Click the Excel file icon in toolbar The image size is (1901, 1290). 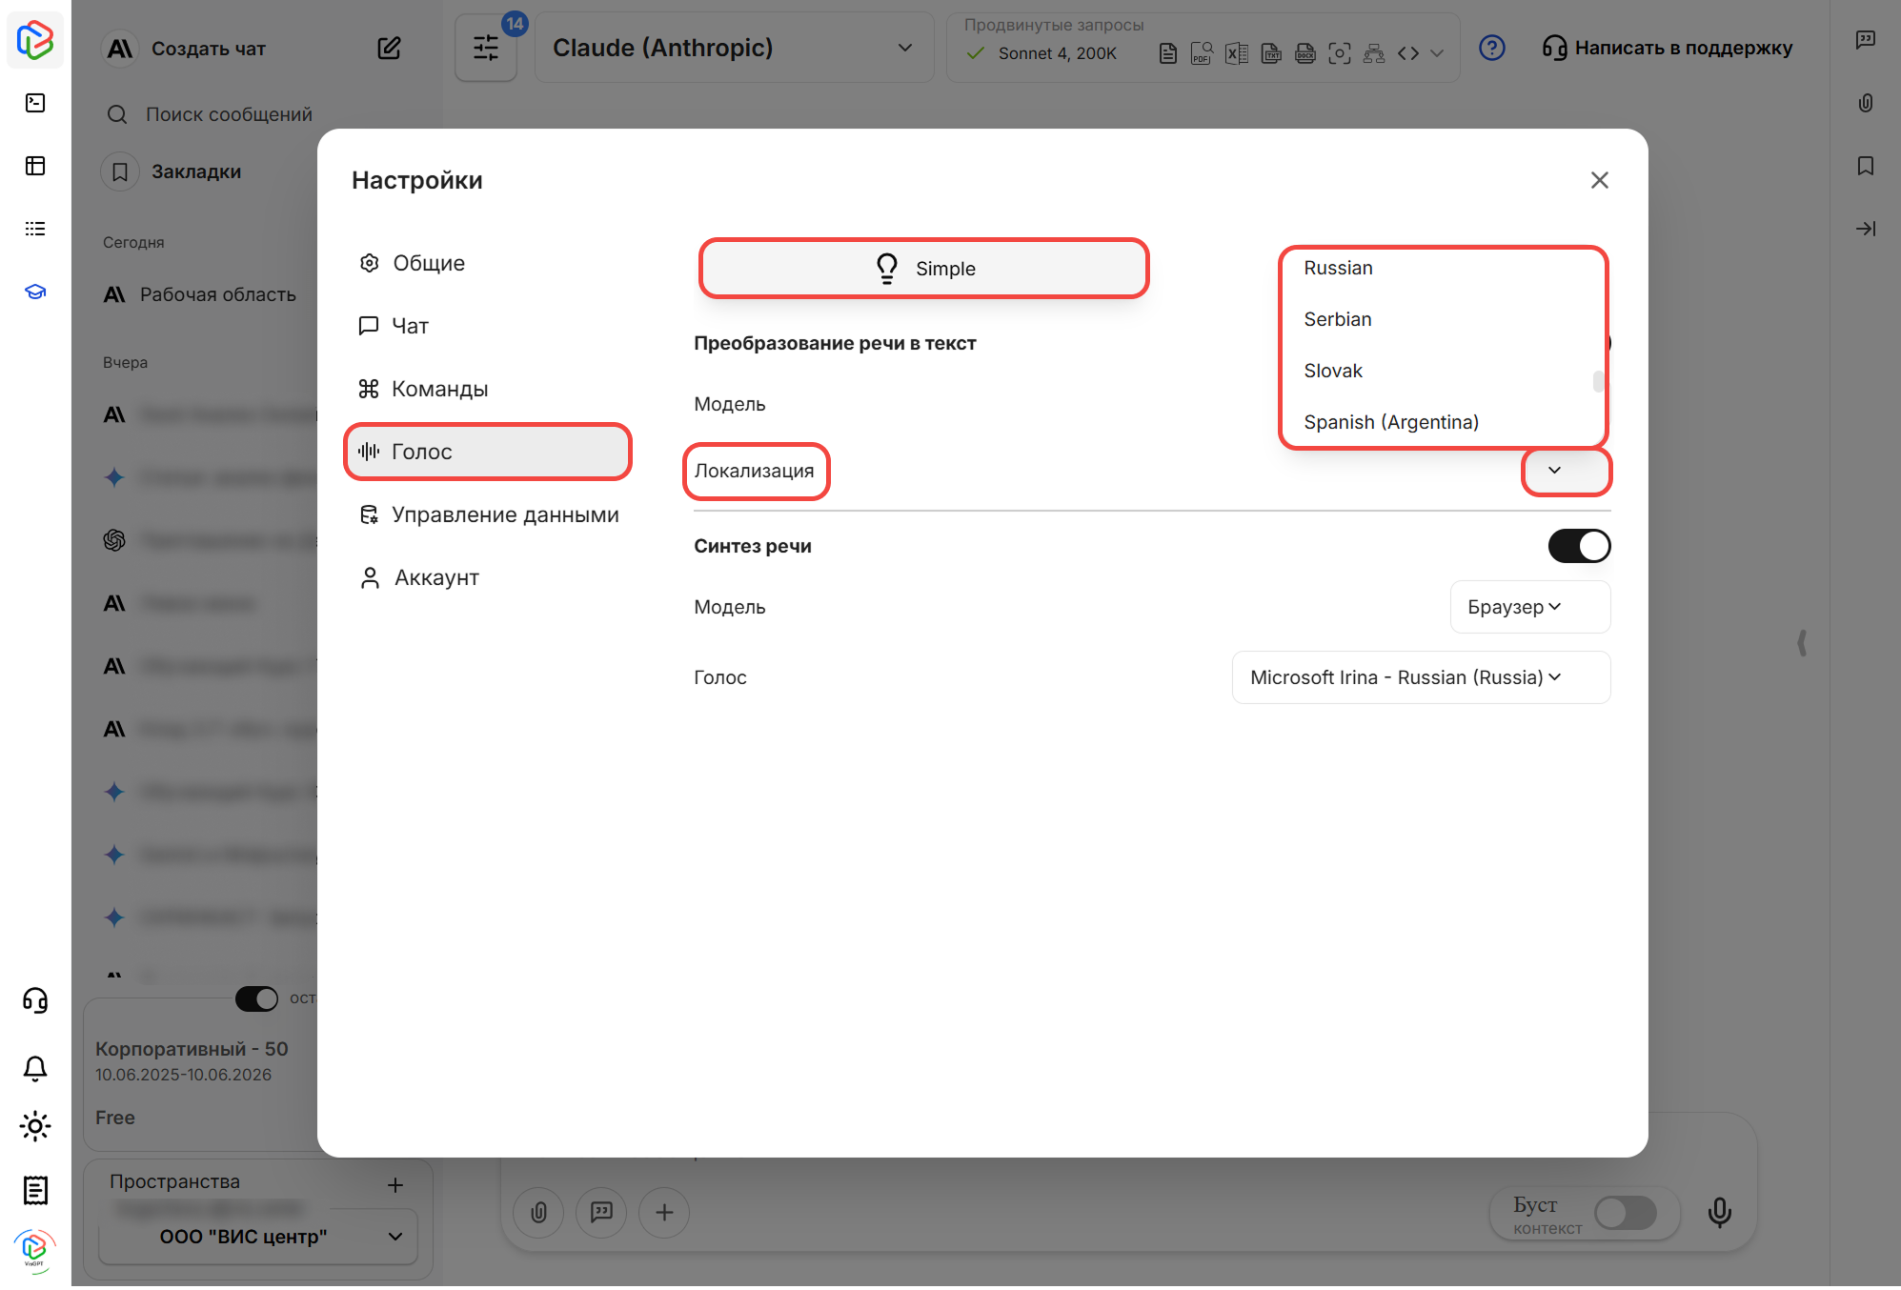(x=1237, y=53)
